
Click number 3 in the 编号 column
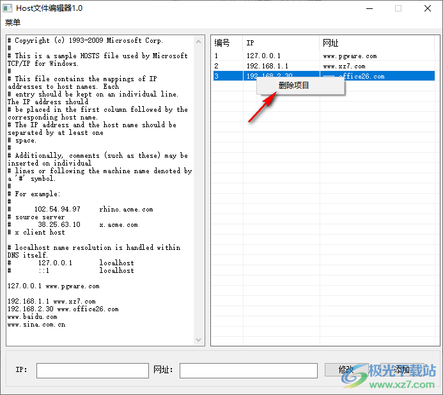217,76
